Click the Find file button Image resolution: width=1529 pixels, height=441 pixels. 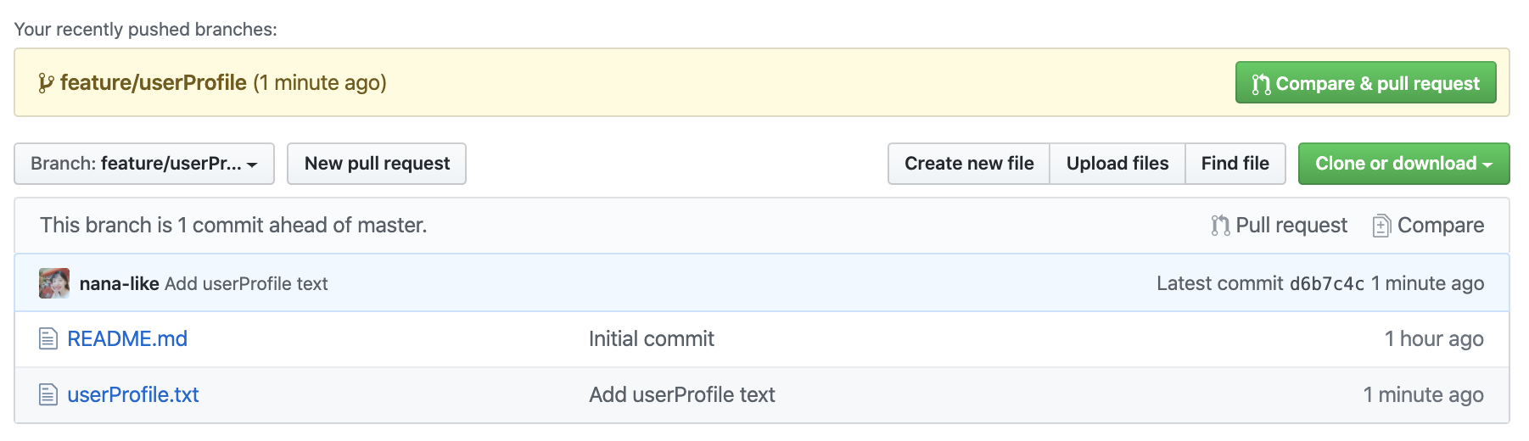pos(1235,164)
